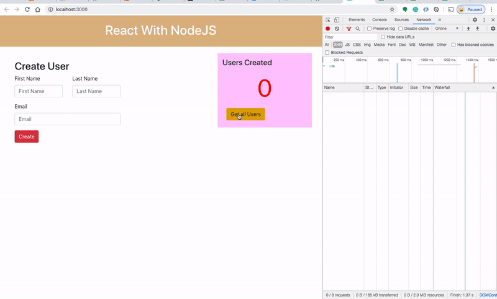
Task: Sort requests by Time column
Action: click(427, 87)
